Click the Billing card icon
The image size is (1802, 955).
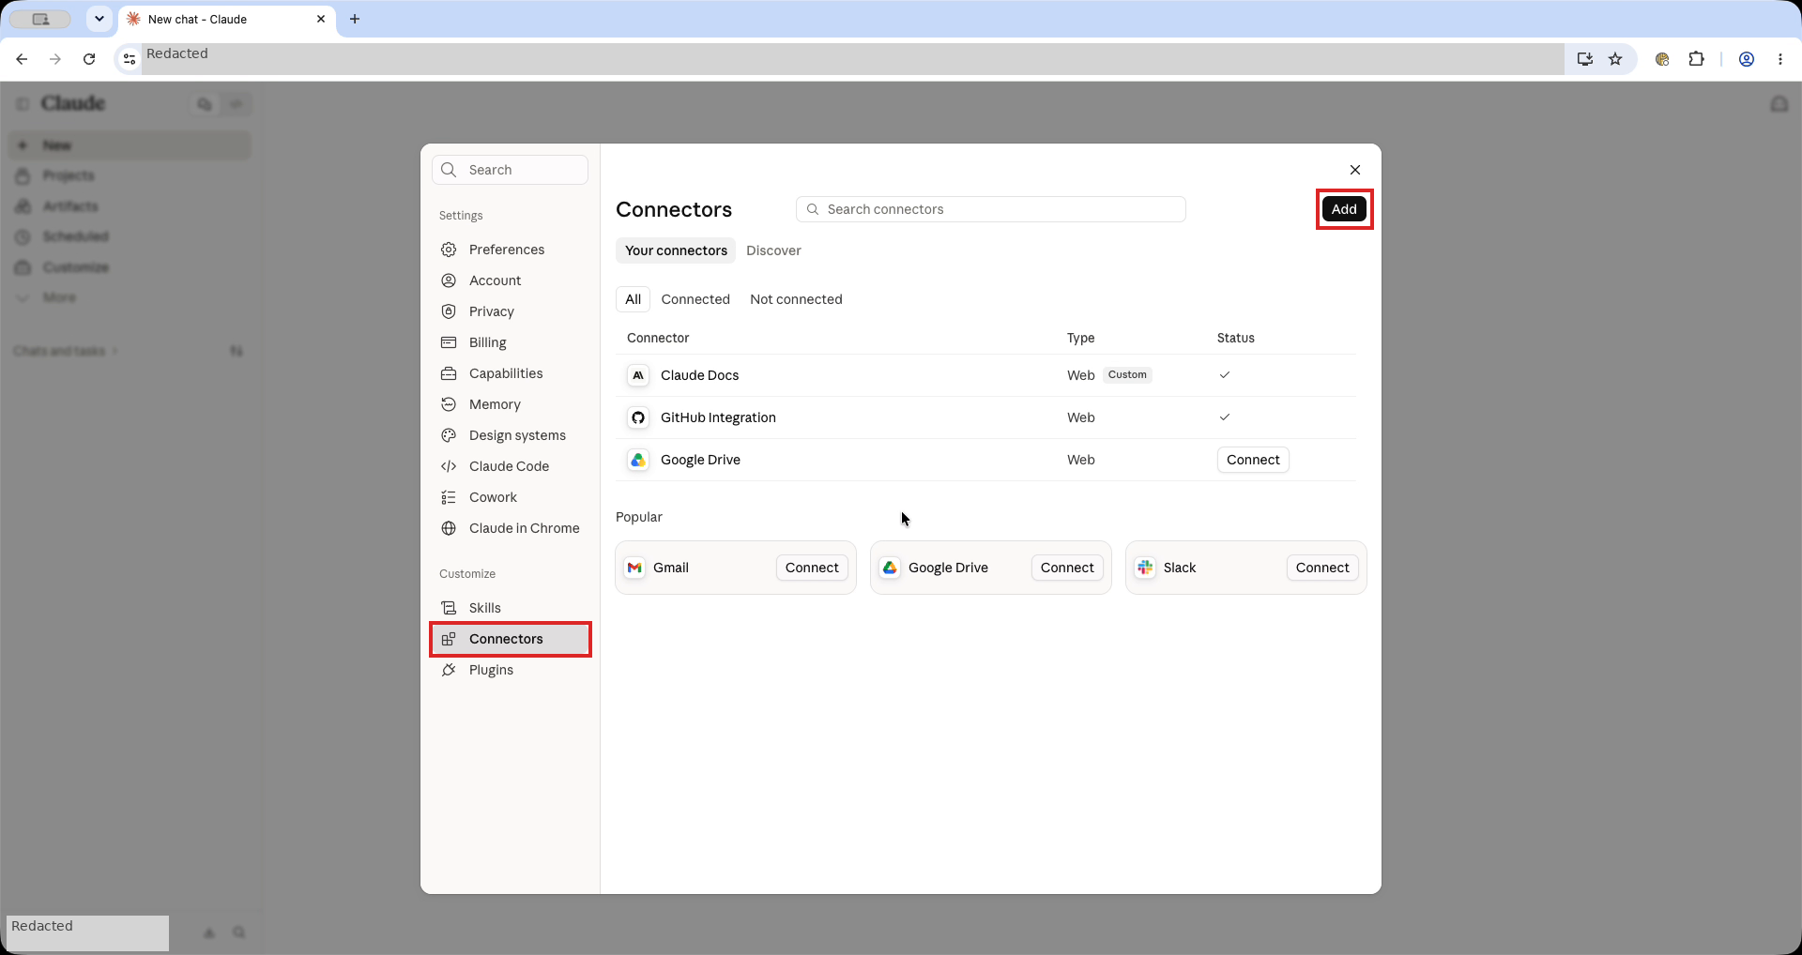(x=449, y=342)
